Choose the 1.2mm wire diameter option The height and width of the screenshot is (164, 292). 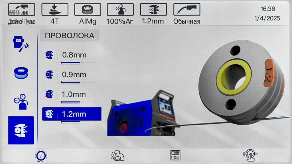[x=72, y=114]
